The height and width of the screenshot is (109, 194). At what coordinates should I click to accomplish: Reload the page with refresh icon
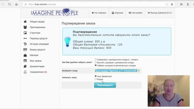pyautogui.click(x=9, y=4)
